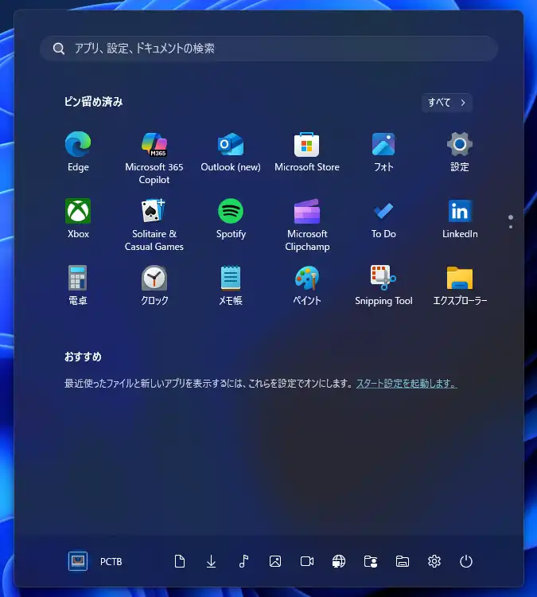Open the personal folder icon in bottom bar
This screenshot has height=597, width=537.
pyautogui.click(x=371, y=561)
